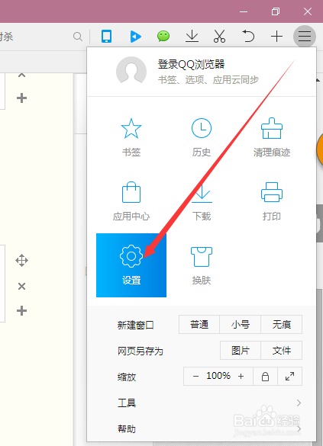Open 下载 downloads menu tile
Viewport: 323px width, 446px height.
202,201
